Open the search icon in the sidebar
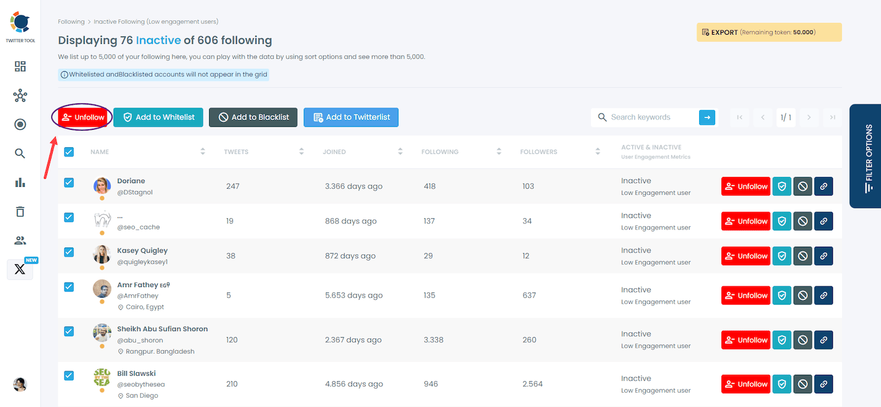The height and width of the screenshot is (407, 881). click(x=20, y=153)
